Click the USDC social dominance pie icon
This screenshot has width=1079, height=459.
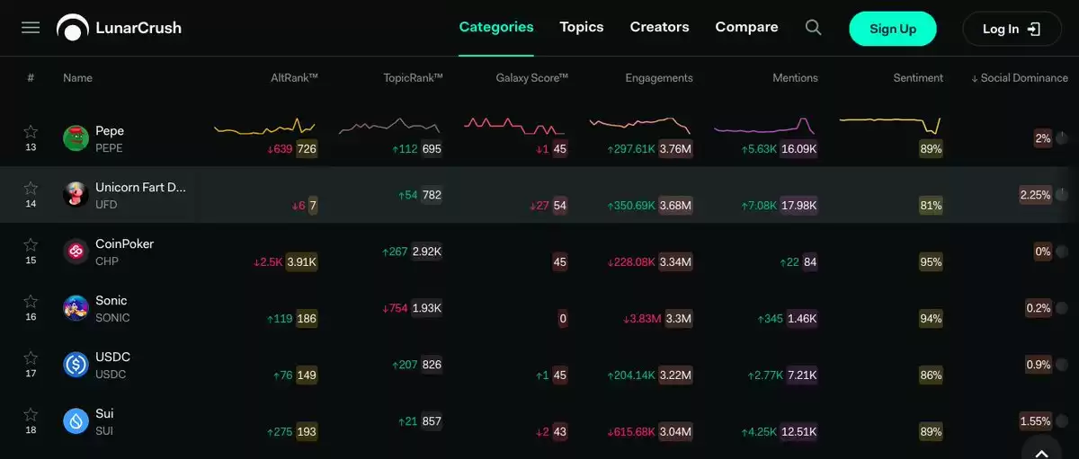tap(1061, 365)
